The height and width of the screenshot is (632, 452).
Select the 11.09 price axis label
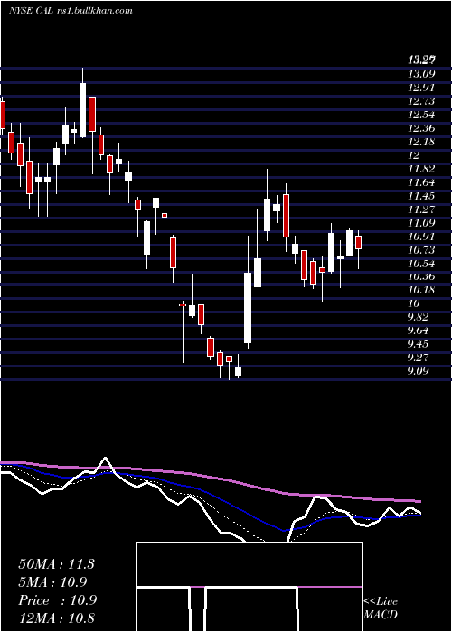pos(421,223)
